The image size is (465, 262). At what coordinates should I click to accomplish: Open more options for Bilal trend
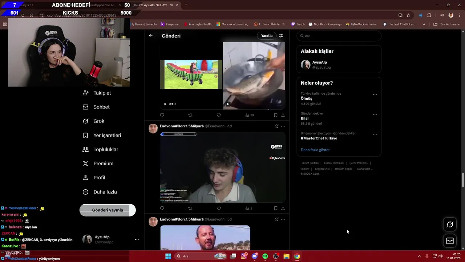click(x=375, y=114)
